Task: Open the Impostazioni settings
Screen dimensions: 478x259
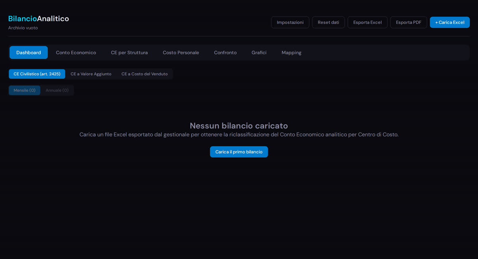Action: [290, 22]
